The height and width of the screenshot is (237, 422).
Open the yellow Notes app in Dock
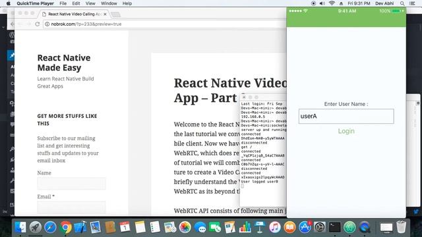[x=140, y=227]
